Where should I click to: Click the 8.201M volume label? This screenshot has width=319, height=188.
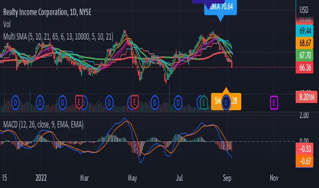(x=306, y=97)
